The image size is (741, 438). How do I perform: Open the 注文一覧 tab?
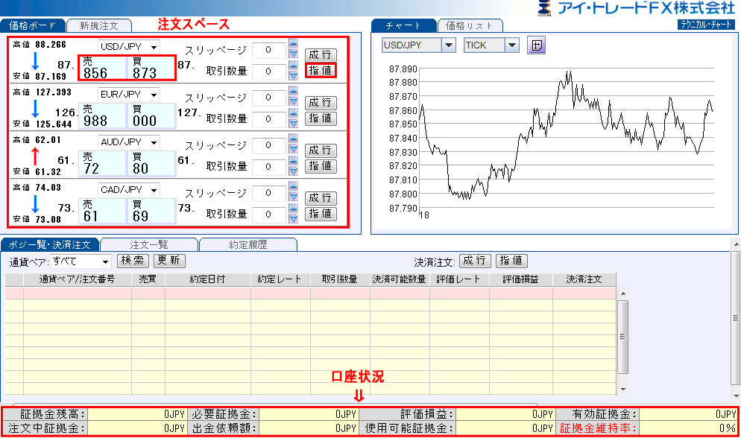(x=149, y=244)
